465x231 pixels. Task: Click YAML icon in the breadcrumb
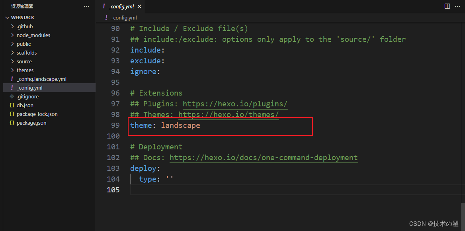[106, 18]
